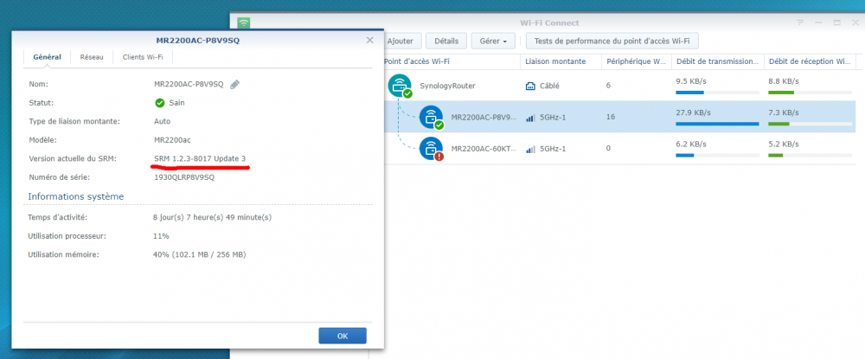Image resolution: width=865 pixels, height=359 pixels.
Task: Click the Détails button
Action: pos(446,41)
